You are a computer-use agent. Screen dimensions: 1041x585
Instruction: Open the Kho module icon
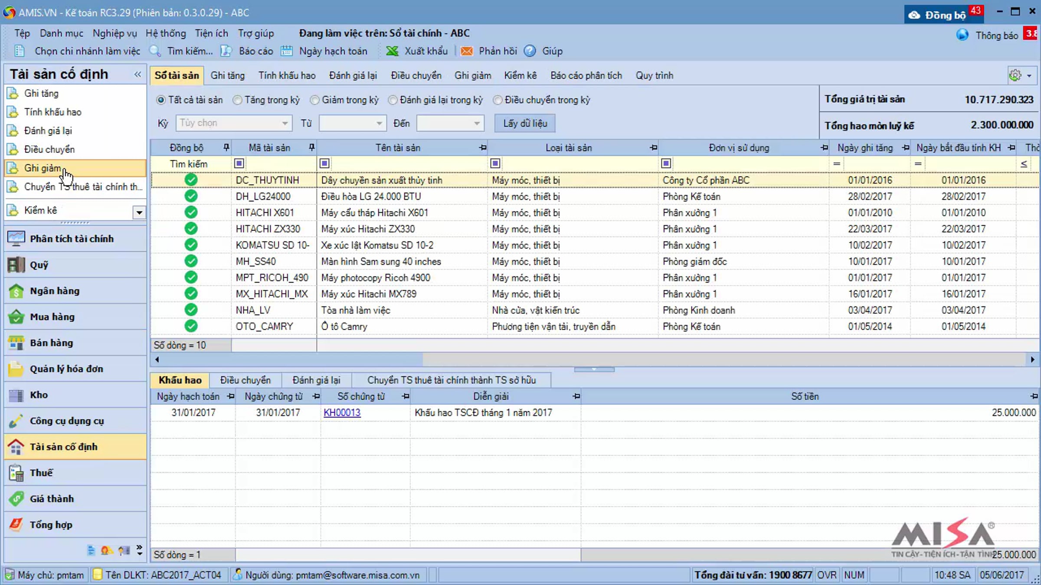pyautogui.click(x=16, y=395)
